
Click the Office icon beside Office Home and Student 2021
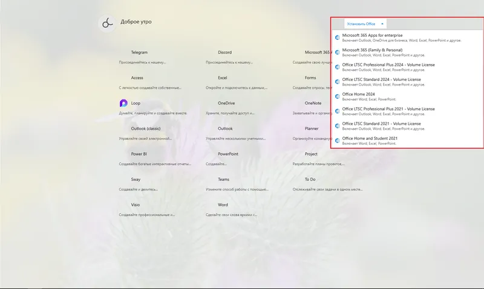click(x=338, y=141)
